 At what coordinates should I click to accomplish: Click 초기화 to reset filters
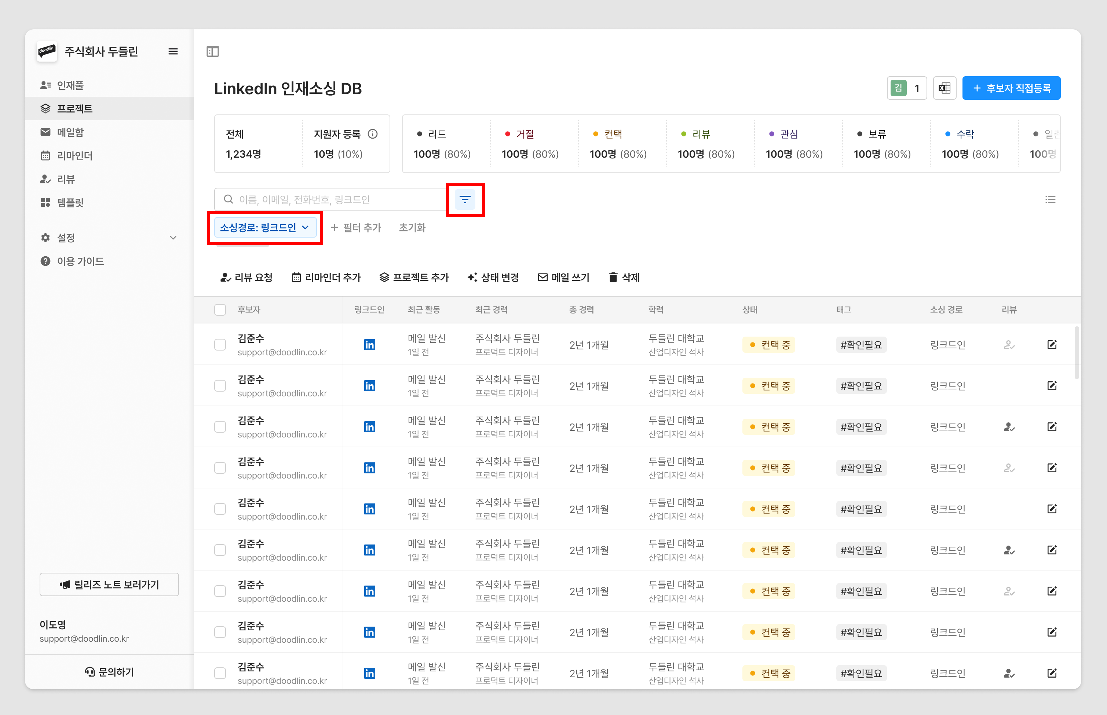412,227
